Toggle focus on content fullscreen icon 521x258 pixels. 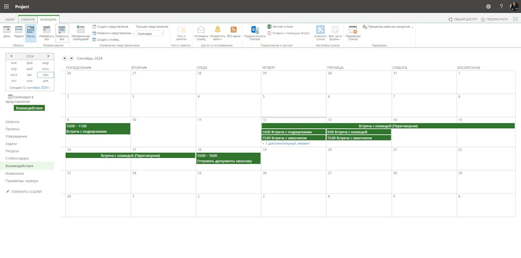[x=516, y=19]
